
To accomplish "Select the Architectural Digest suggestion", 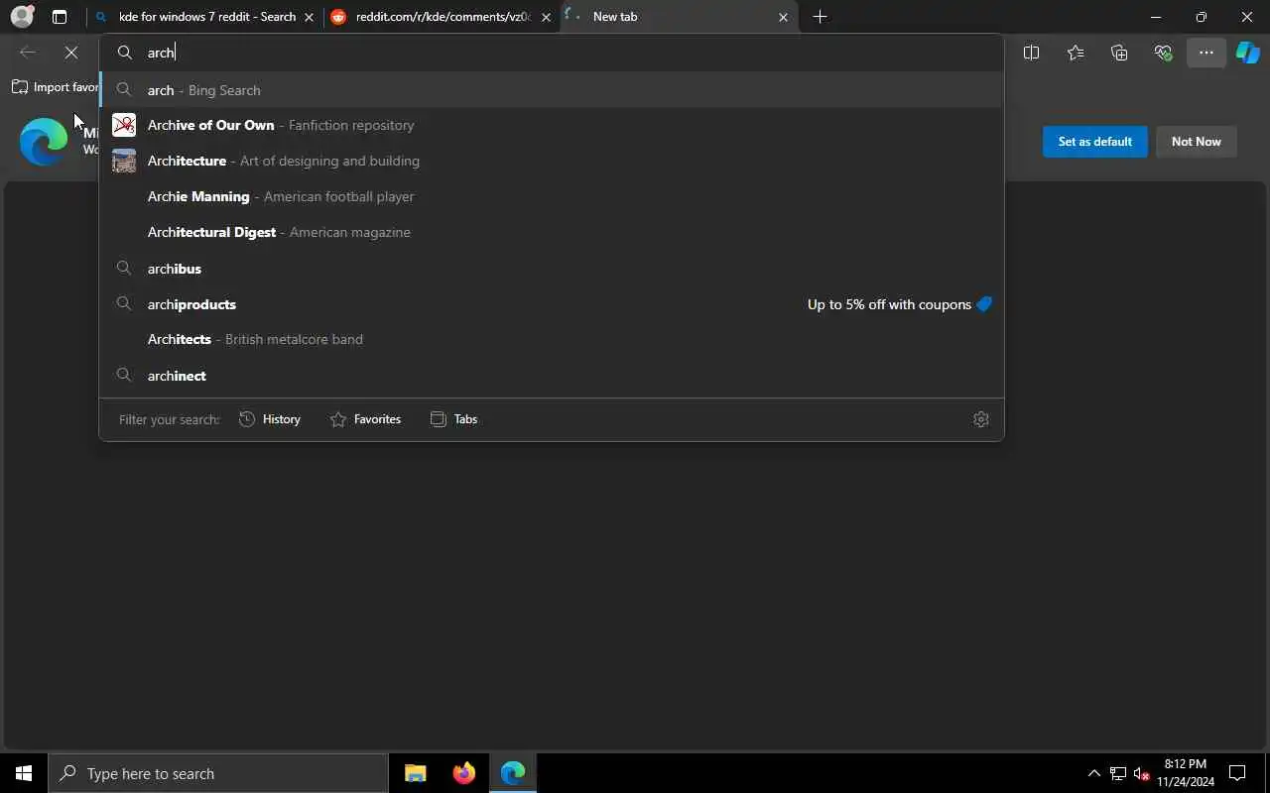I will [x=552, y=232].
